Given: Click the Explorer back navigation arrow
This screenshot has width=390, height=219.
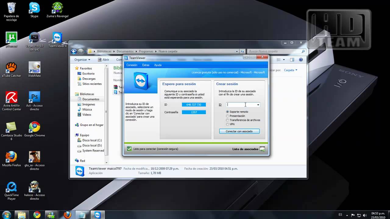Looking at the screenshot, I should pyautogui.click(x=74, y=51).
